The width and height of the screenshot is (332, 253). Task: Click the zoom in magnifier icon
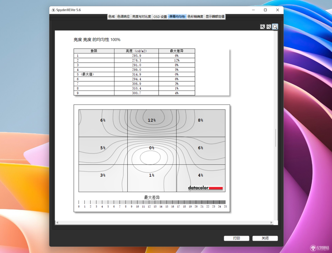(263, 27)
